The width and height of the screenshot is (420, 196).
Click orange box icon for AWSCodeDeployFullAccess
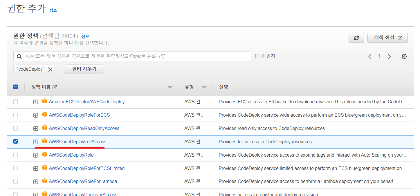(45, 141)
